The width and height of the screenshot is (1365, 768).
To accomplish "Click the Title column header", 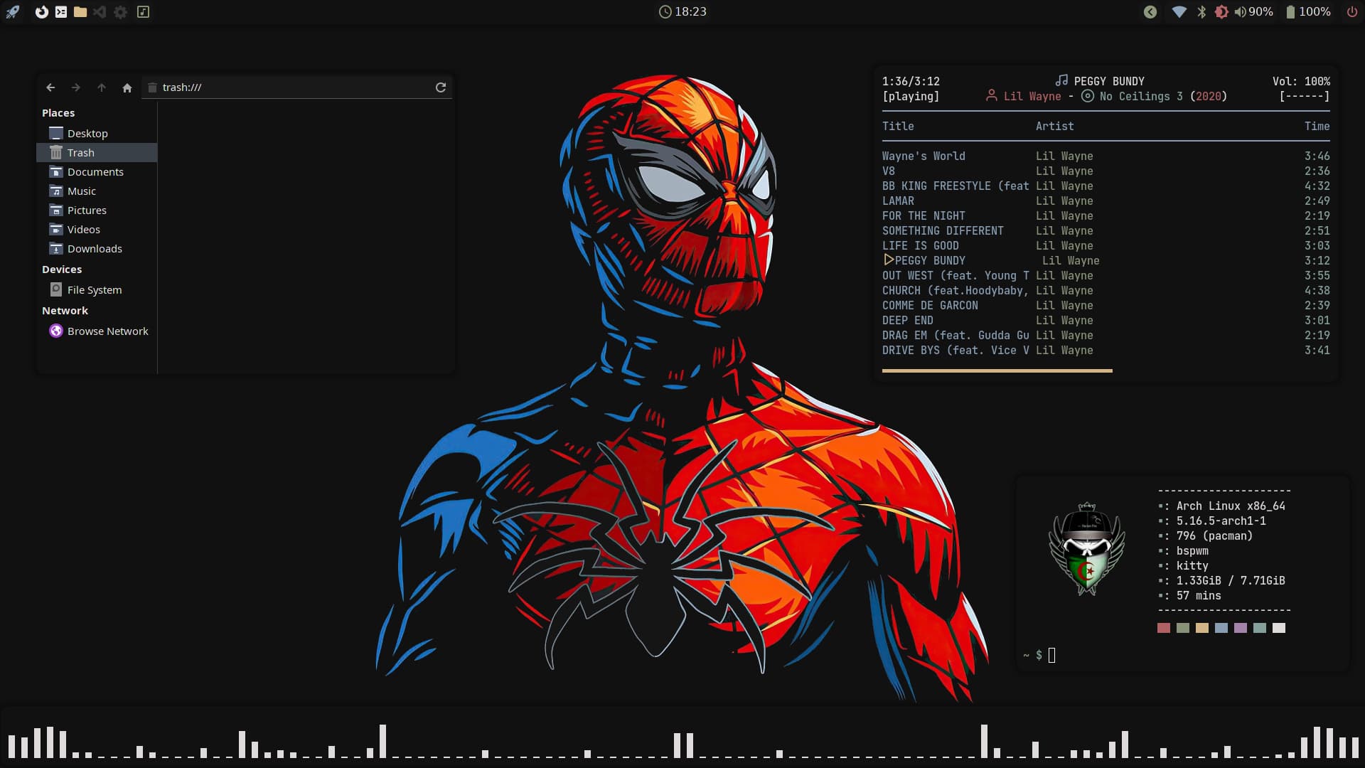I will pos(898,127).
